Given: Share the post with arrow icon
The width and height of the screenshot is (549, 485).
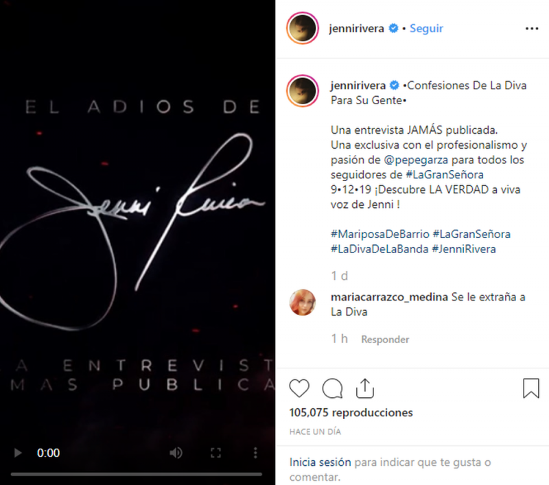Looking at the screenshot, I should pos(365,388).
